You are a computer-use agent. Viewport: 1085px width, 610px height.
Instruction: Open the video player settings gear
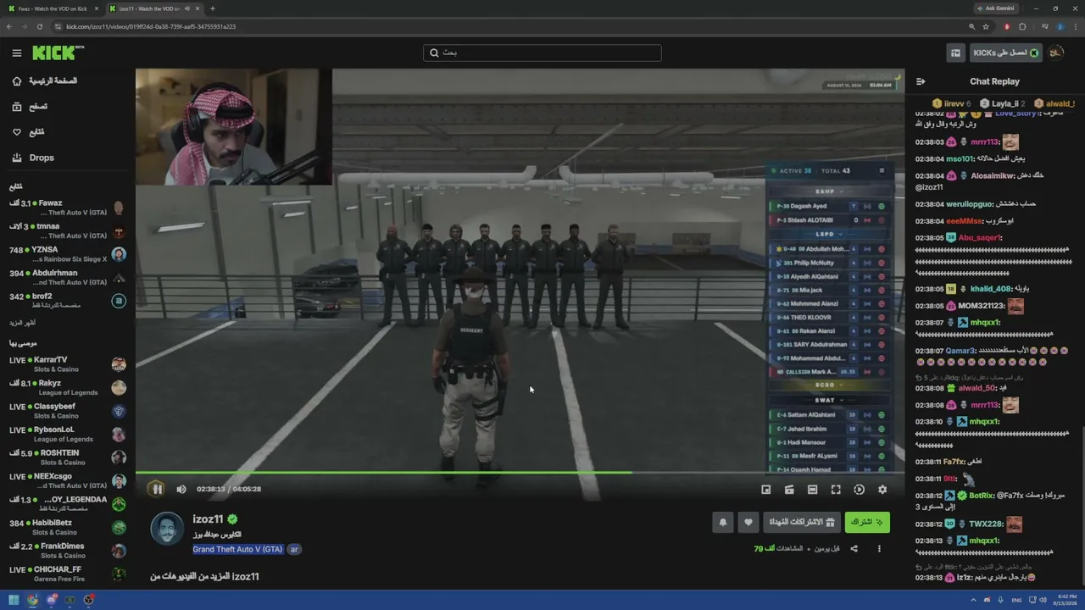click(882, 489)
